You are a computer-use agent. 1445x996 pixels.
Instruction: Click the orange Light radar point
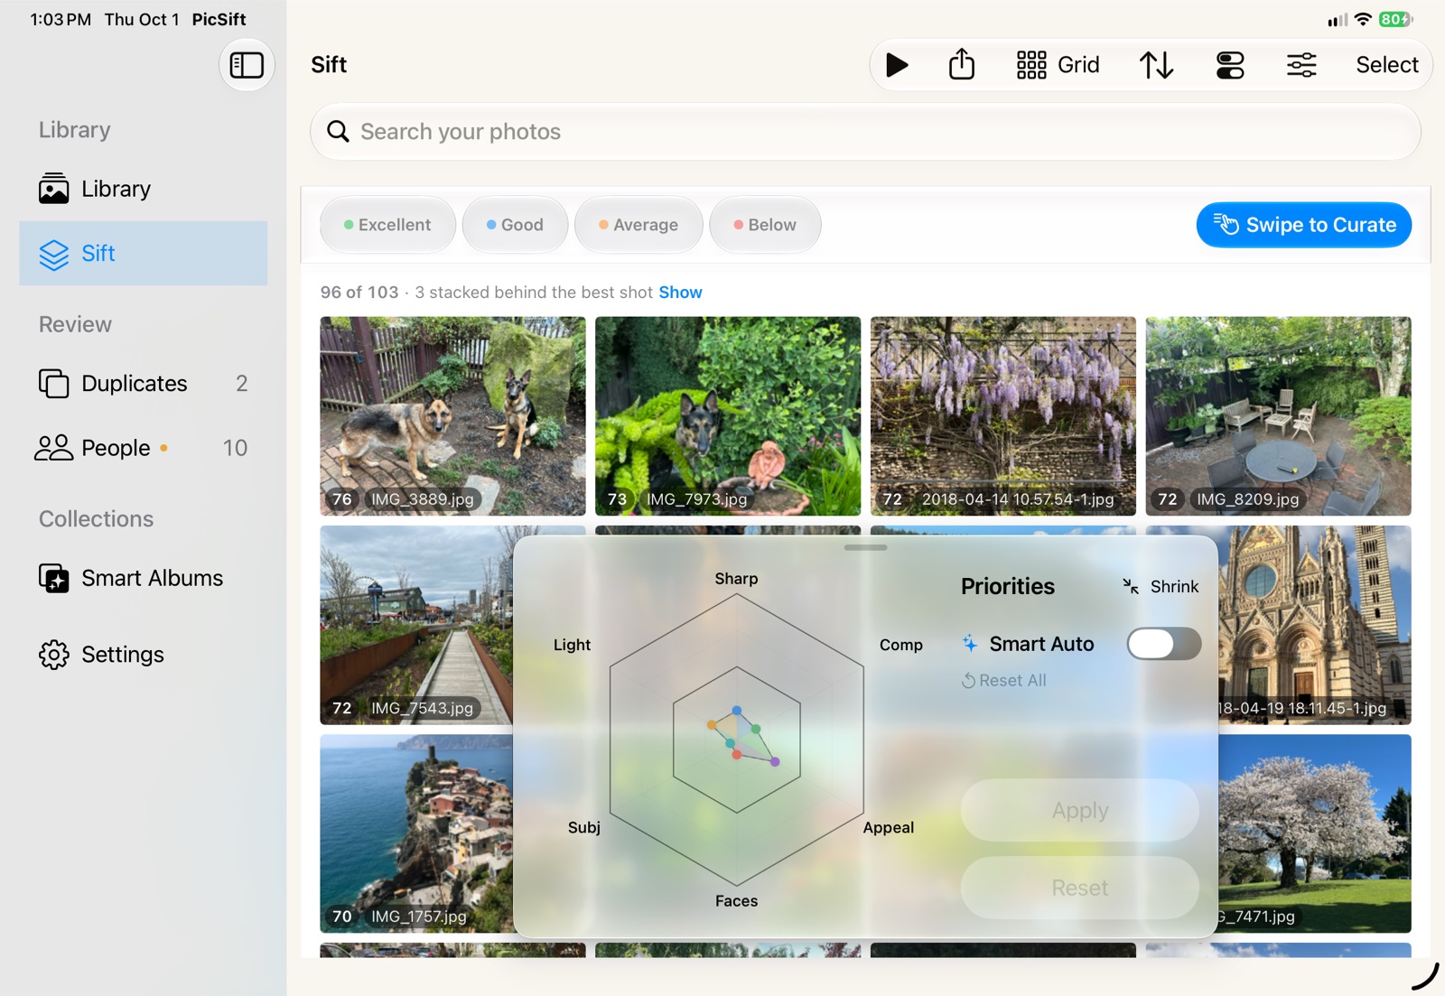(x=712, y=725)
